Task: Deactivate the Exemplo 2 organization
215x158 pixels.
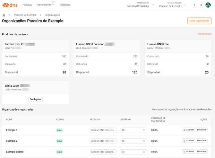Action: pos(202,141)
